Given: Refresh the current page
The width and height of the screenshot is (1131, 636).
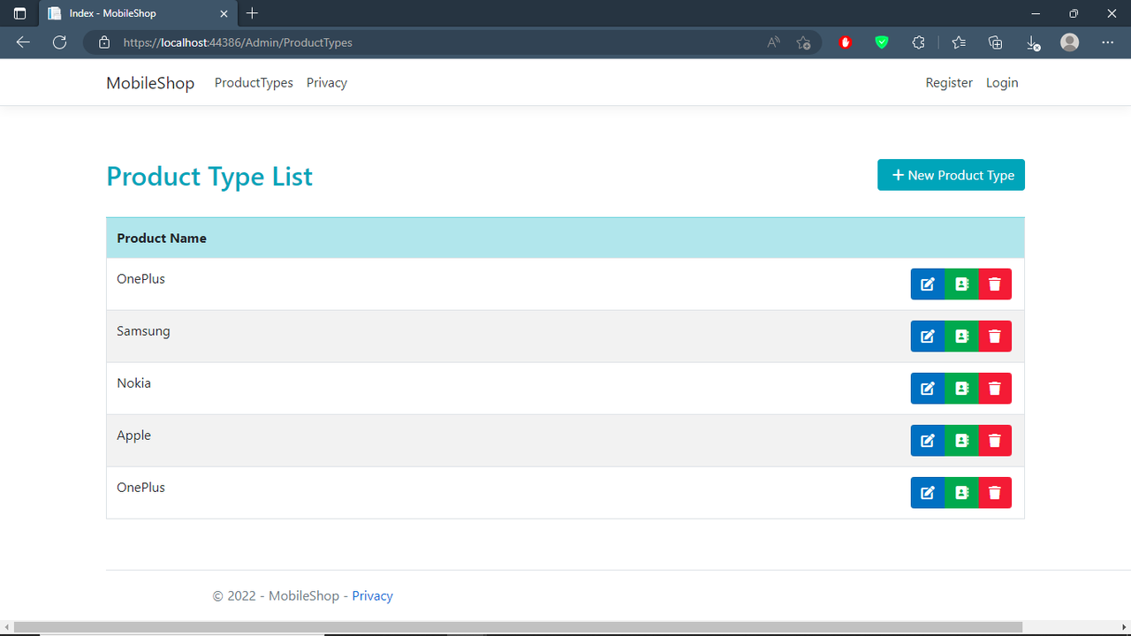Looking at the screenshot, I should 59,42.
